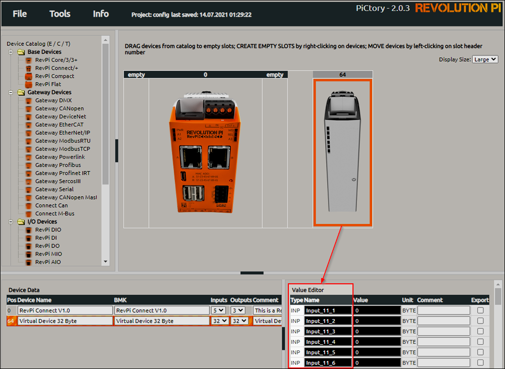Open the Info menu

101,14
